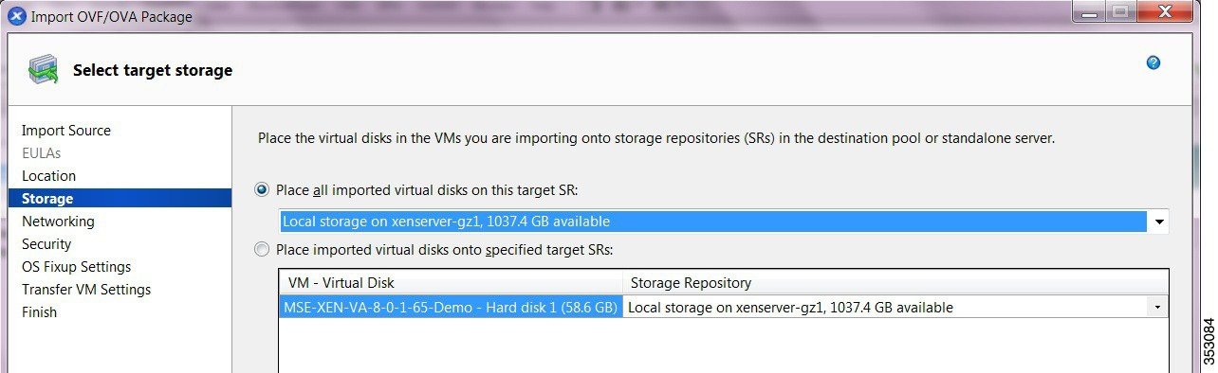
Task: Go to EULAs step
Action: pos(42,153)
